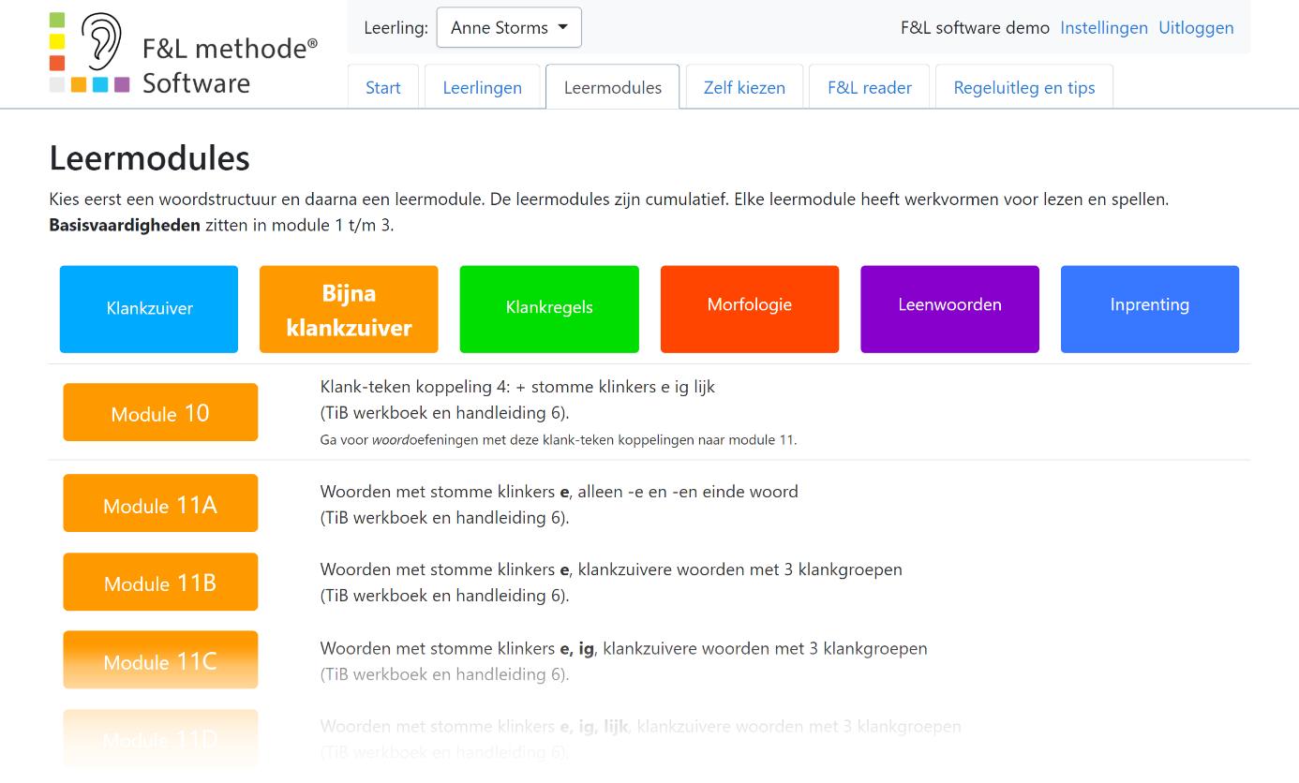
Task: Select the blue Klankzuiver category tile
Action: (149, 309)
